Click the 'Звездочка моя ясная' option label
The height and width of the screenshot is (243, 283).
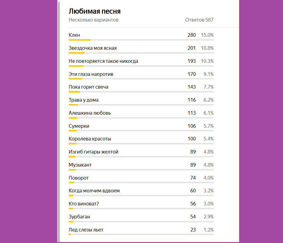(93, 48)
